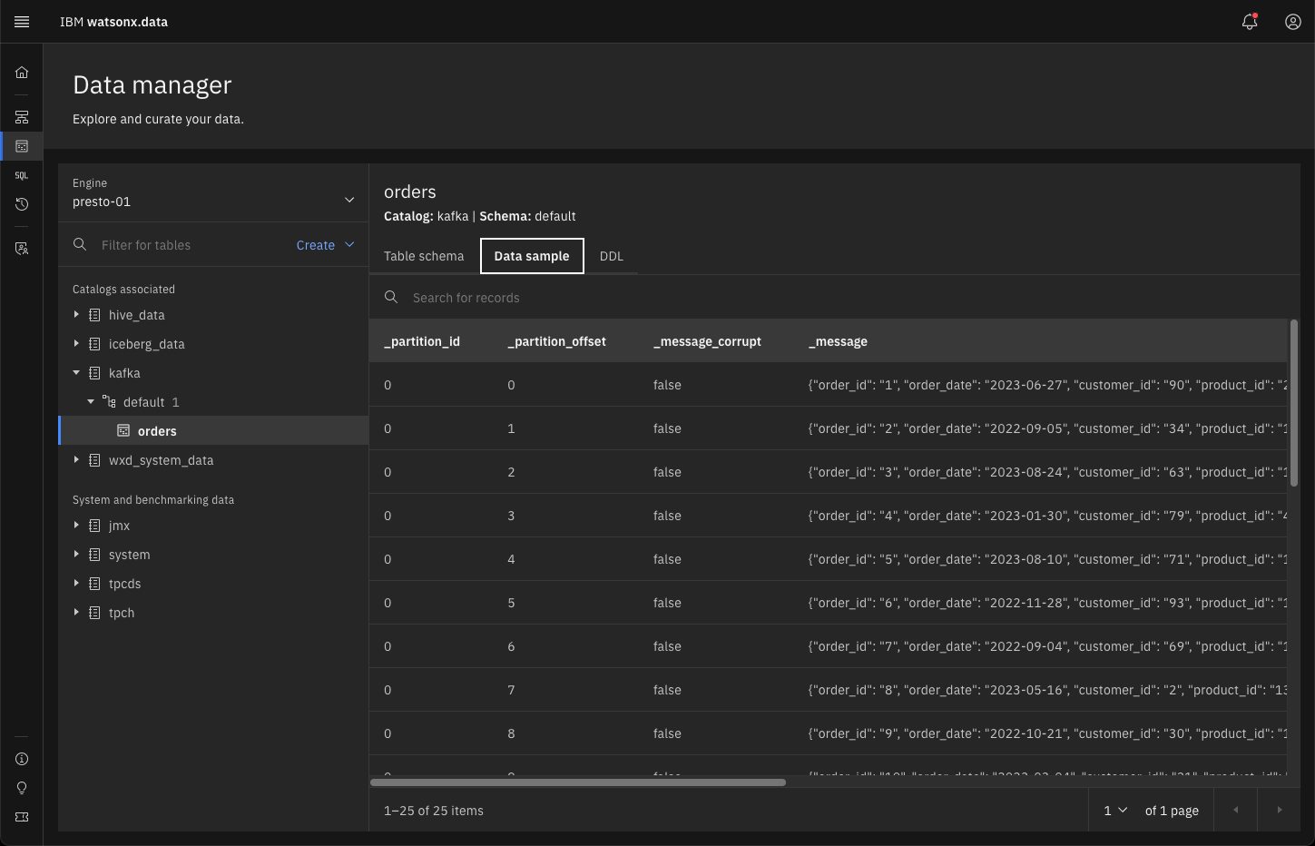Click the orders table icon

(123, 430)
